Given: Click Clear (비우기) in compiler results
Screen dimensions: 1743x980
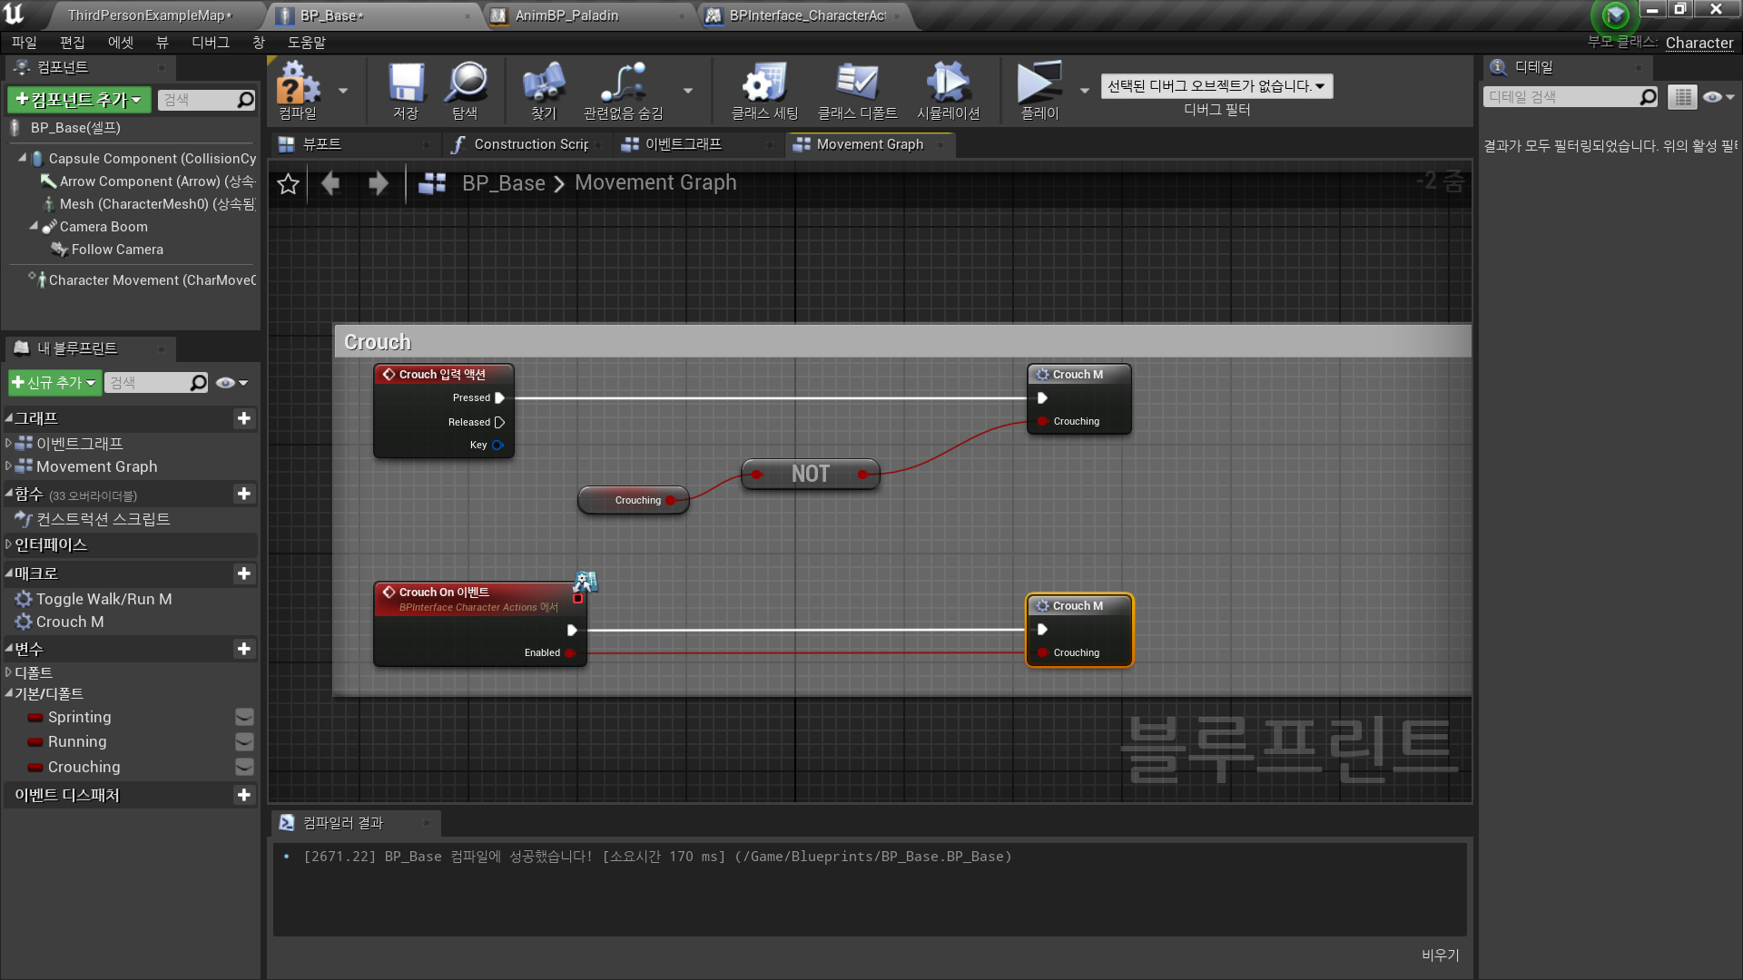Looking at the screenshot, I should tap(1440, 955).
